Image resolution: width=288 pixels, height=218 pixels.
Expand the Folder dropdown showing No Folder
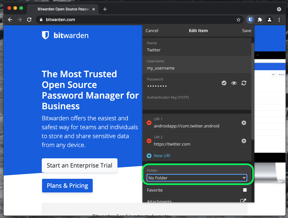click(x=197, y=178)
